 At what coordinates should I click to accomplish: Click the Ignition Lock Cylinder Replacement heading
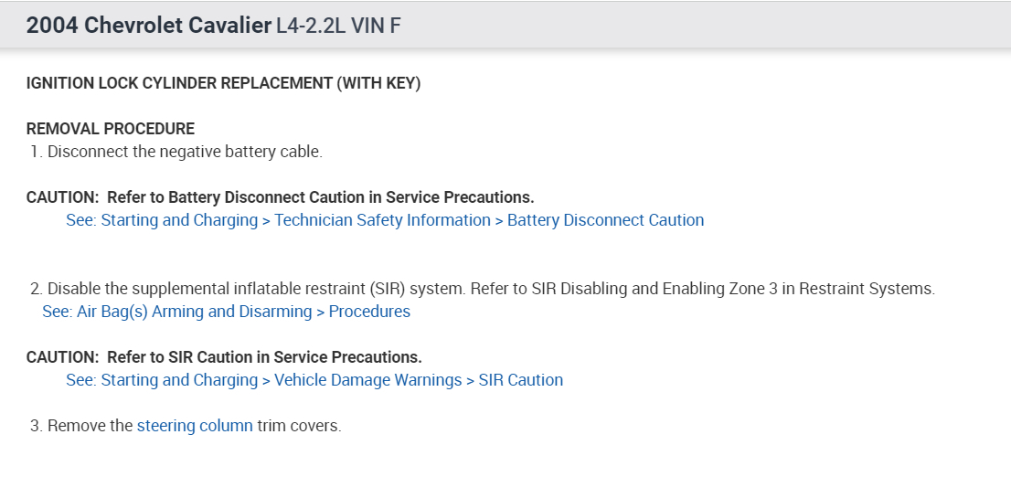pyautogui.click(x=179, y=83)
